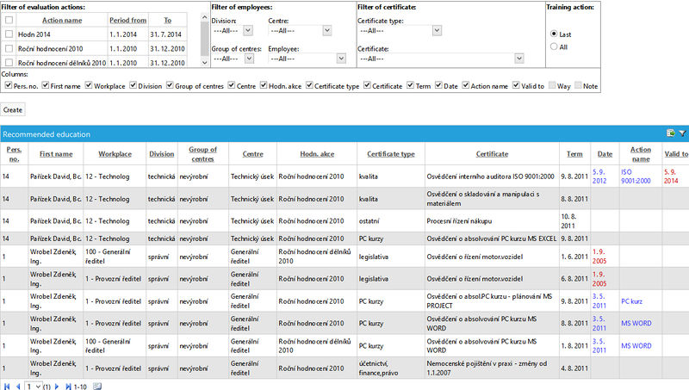689x390 pixels.
Task: Uncheck the Group of centres column checkbox
Action: click(170, 85)
